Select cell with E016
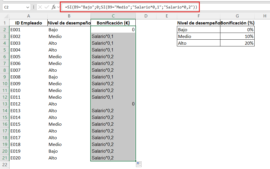 click(x=28, y=131)
